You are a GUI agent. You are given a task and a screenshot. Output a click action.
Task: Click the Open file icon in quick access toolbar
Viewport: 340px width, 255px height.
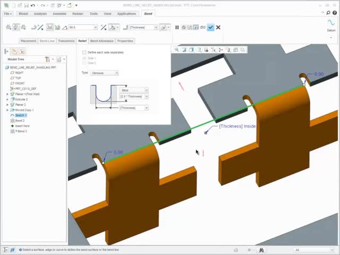[x=20, y=5]
